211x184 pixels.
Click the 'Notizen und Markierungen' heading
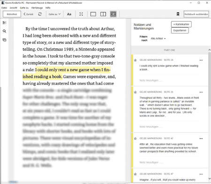click(x=143, y=27)
